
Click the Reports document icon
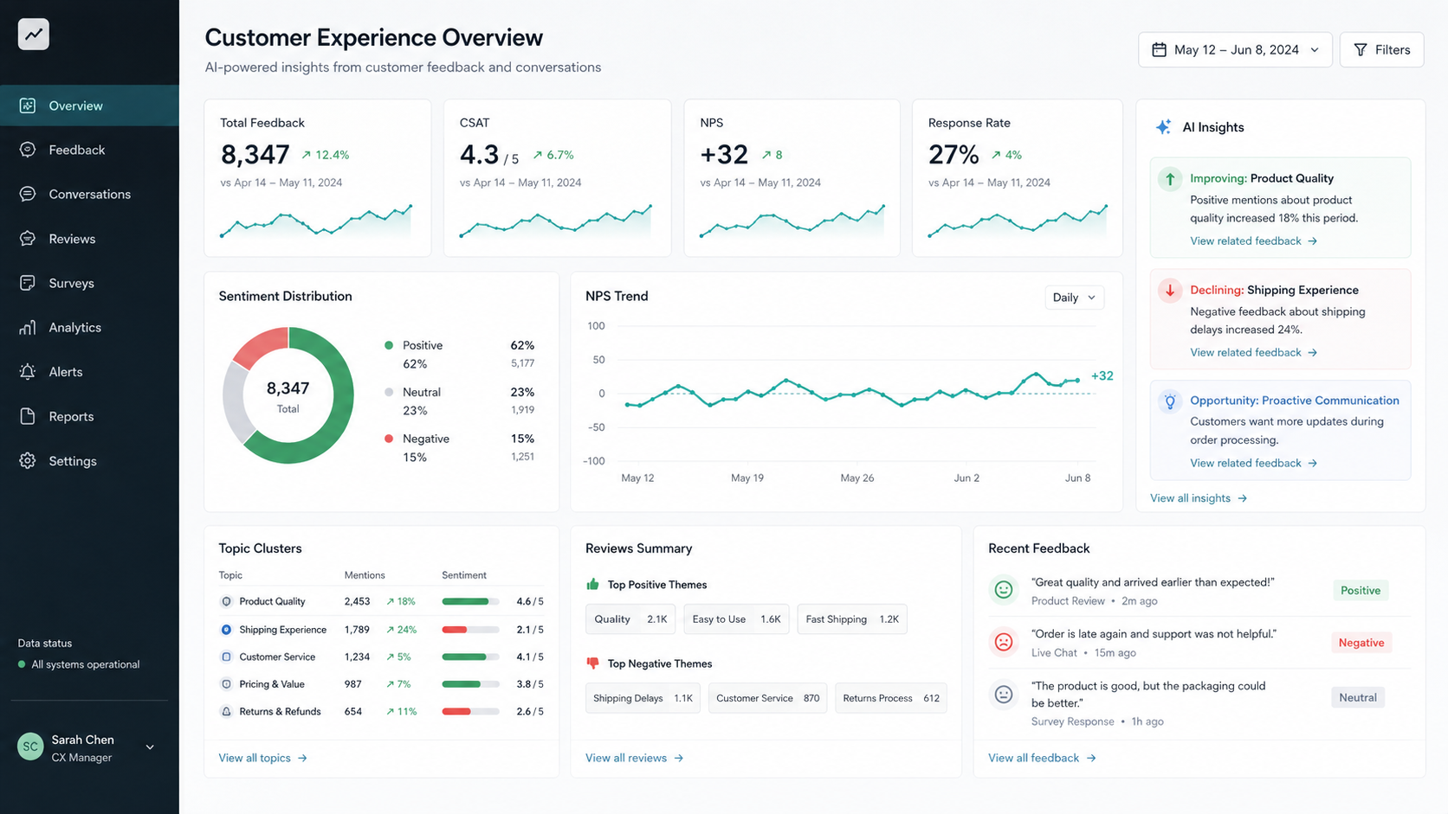[x=28, y=416]
